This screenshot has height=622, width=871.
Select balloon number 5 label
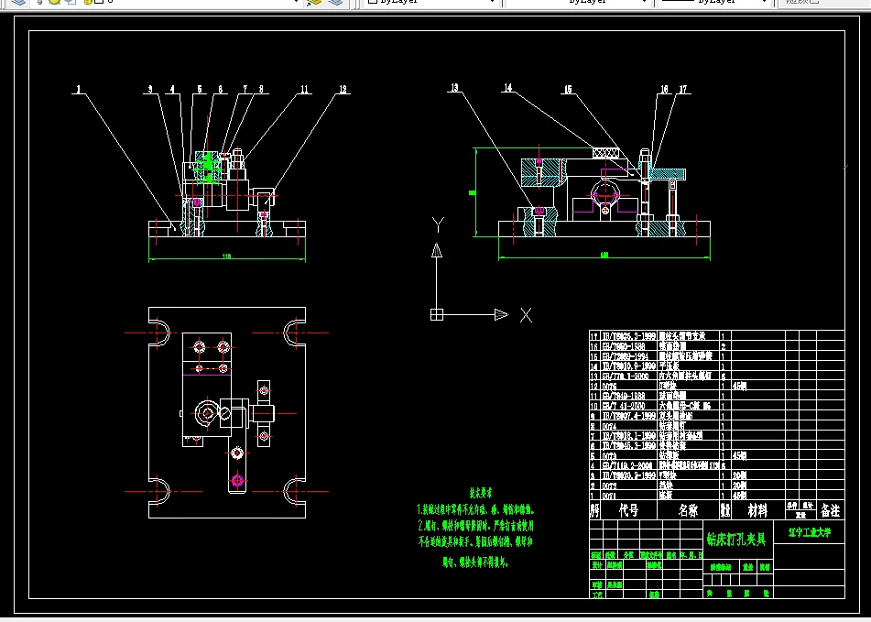pos(200,89)
